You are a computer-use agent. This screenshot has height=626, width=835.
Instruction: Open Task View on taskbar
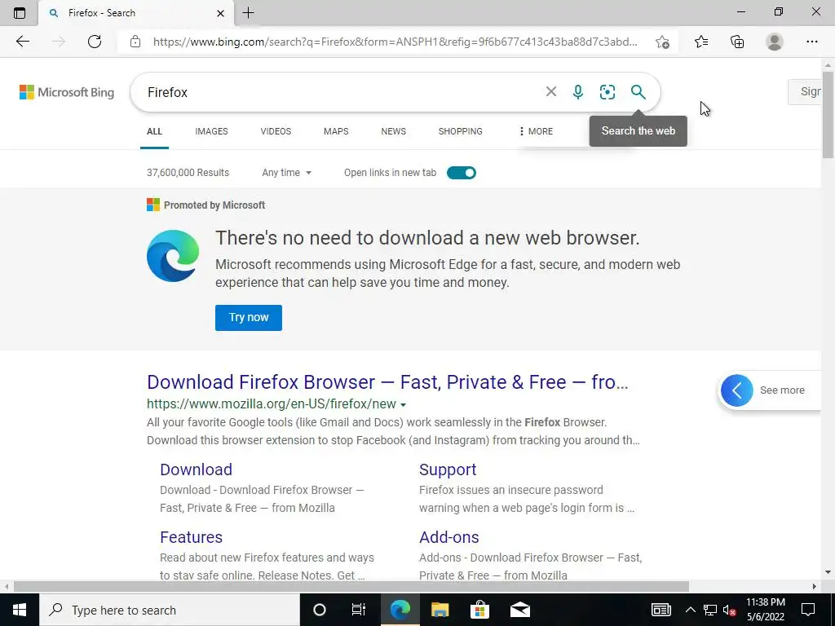click(359, 610)
